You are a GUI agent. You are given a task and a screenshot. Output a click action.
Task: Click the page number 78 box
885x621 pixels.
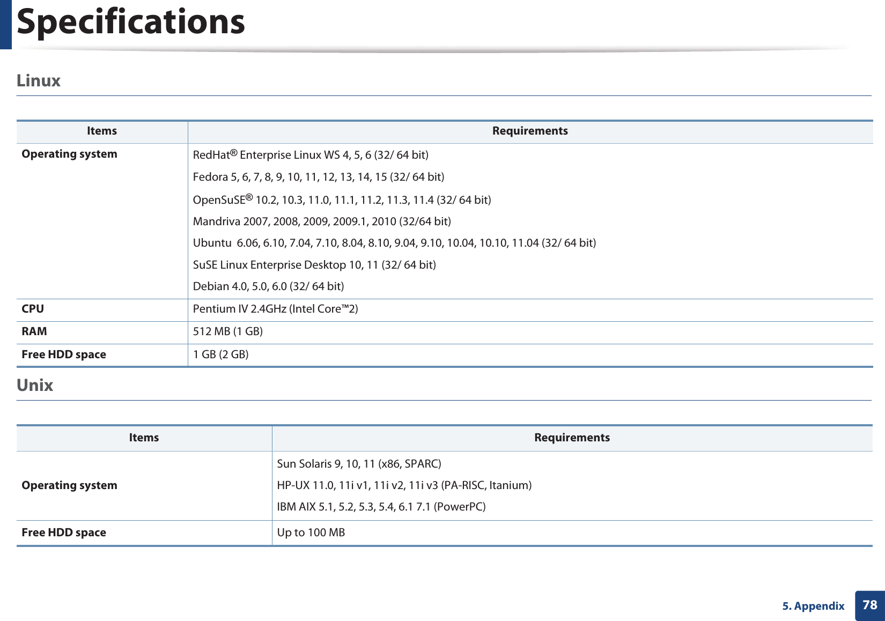coord(870,605)
